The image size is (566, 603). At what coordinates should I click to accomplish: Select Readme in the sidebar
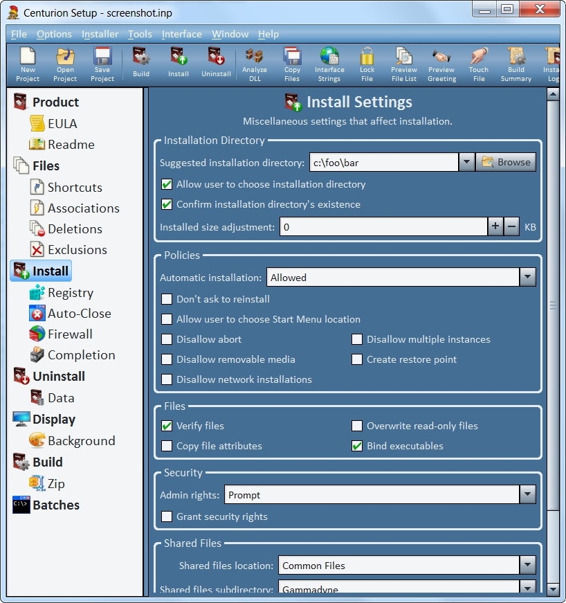pyautogui.click(x=62, y=144)
